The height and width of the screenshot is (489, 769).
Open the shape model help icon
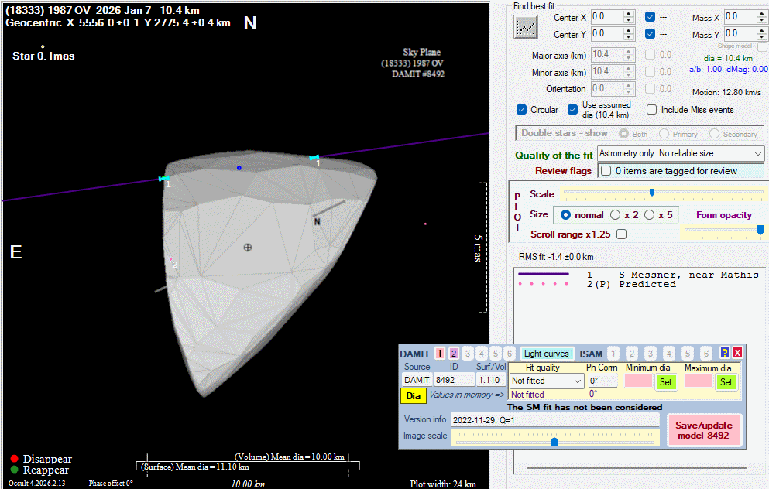click(x=725, y=354)
